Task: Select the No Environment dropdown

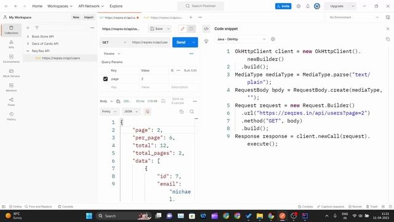Action: [x=354, y=17]
